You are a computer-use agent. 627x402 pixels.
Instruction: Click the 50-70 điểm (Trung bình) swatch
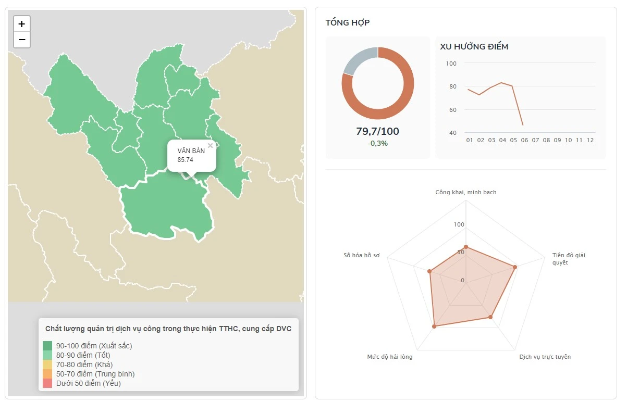pyautogui.click(x=47, y=374)
